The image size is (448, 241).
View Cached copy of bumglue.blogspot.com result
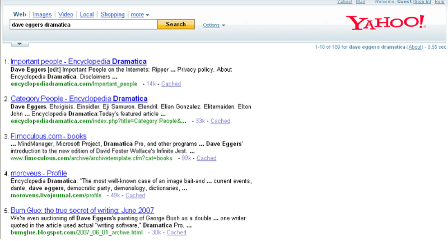(x=176, y=232)
